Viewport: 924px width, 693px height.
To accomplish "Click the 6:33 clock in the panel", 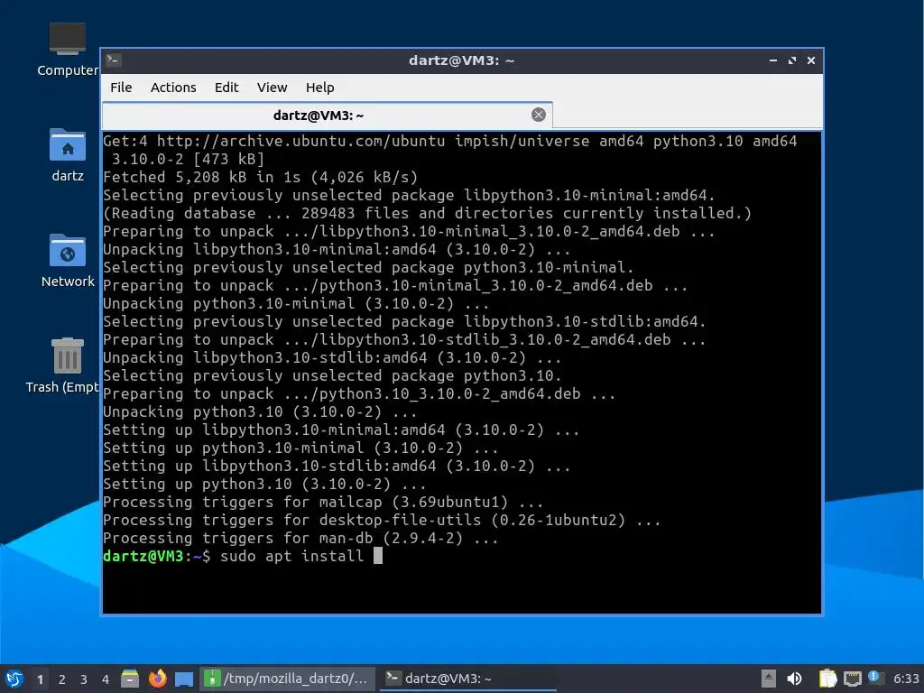I will (x=906, y=679).
